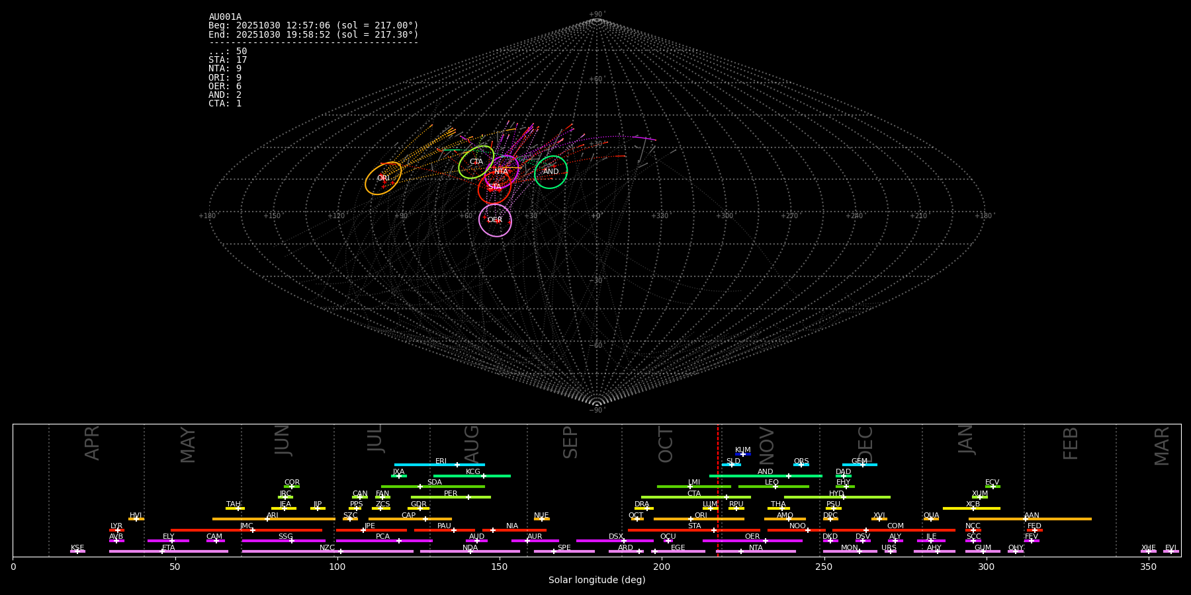Click the red STA radiant circle on the sky map
The width and height of the screenshot is (1191, 595).
[x=495, y=187]
